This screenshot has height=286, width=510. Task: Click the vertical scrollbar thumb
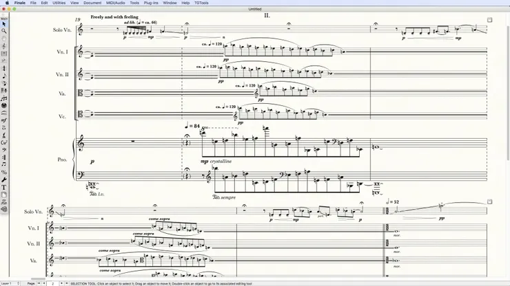point(508,93)
